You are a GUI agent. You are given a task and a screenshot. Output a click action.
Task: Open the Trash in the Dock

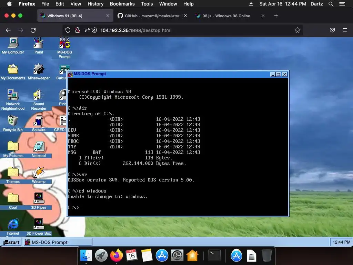267,255
